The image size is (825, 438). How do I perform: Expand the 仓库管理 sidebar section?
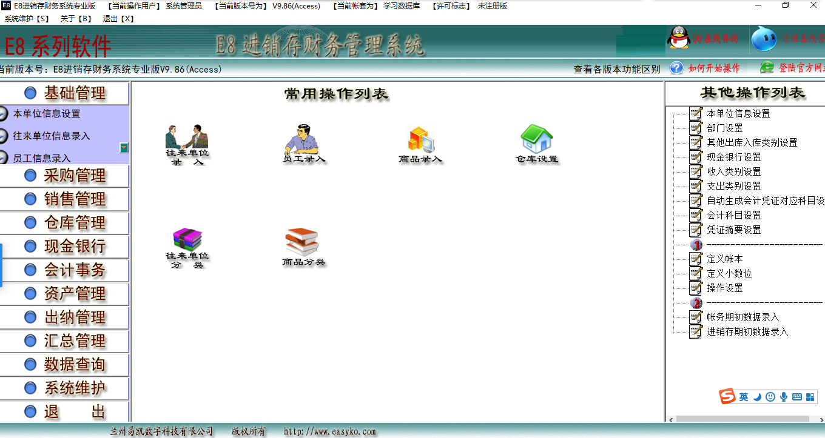point(64,223)
